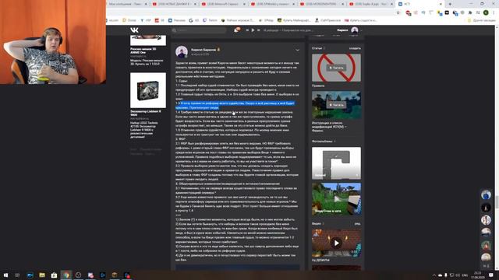The height and width of the screenshot is (280, 499).
Task: Open the Chrome extensions puzzle icon
Action: [x=470, y=12]
